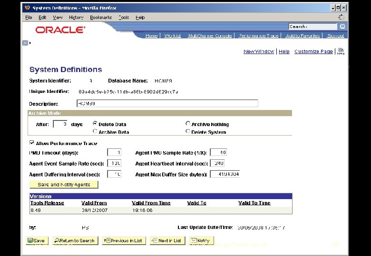
Task: Click the HCM89 database name value
Action: pos(163,81)
